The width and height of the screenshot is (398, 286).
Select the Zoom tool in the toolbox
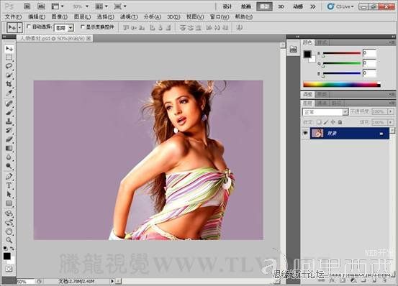[x=9, y=240]
